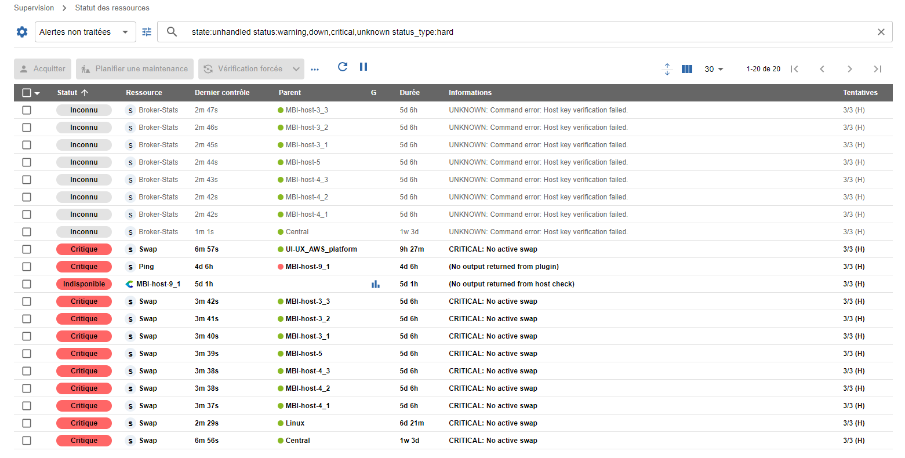Go to the first page
Image resolution: width=905 pixels, height=458 pixels.
point(794,69)
